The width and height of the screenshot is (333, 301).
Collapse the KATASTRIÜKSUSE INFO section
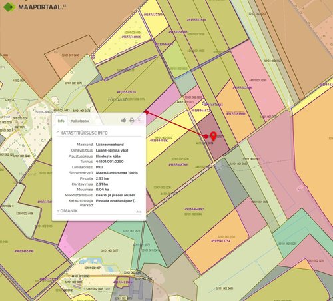pyautogui.click(x=82, y=133)
